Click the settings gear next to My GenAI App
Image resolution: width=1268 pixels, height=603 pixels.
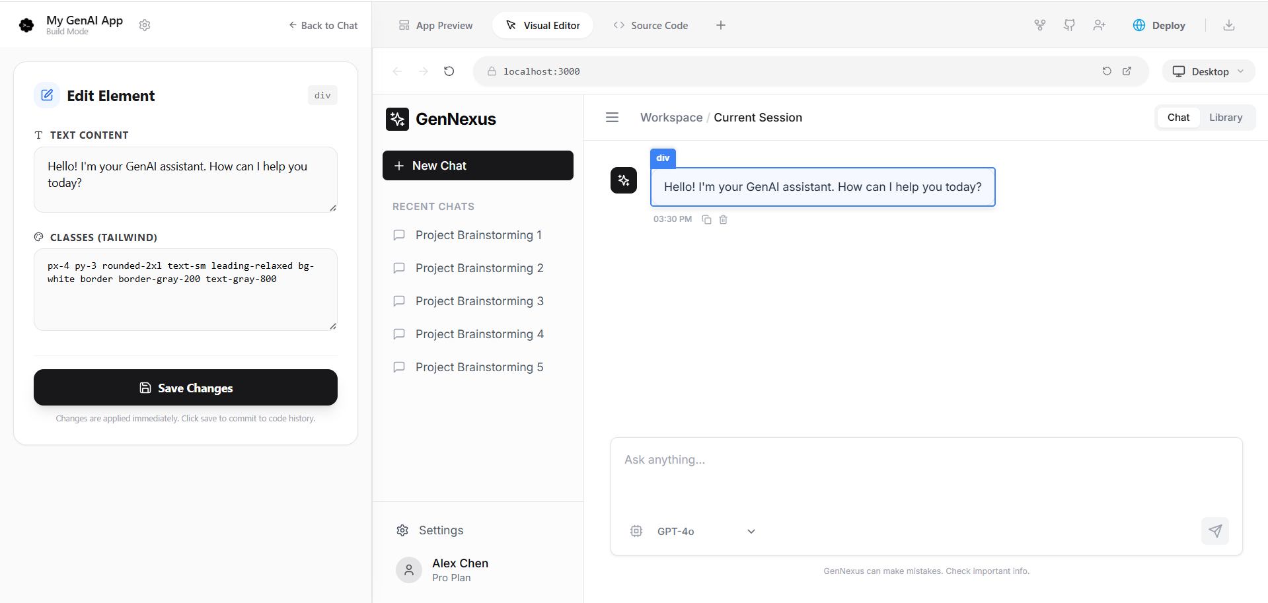point(145,25)
